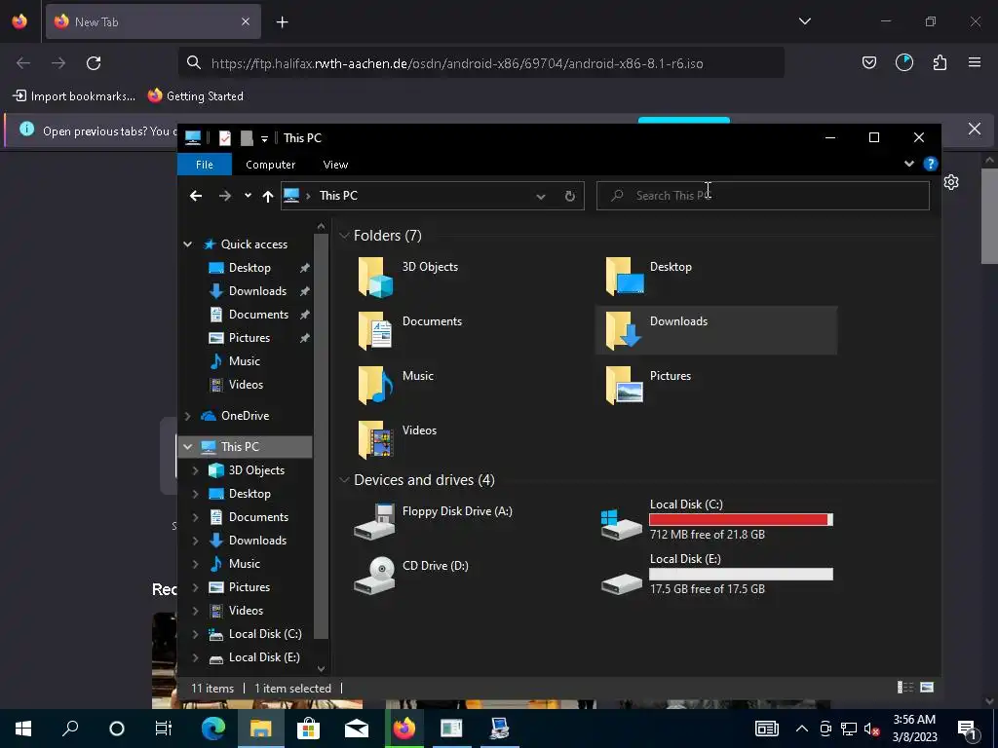Open Firefox Pocket save icon

[869, 62]
